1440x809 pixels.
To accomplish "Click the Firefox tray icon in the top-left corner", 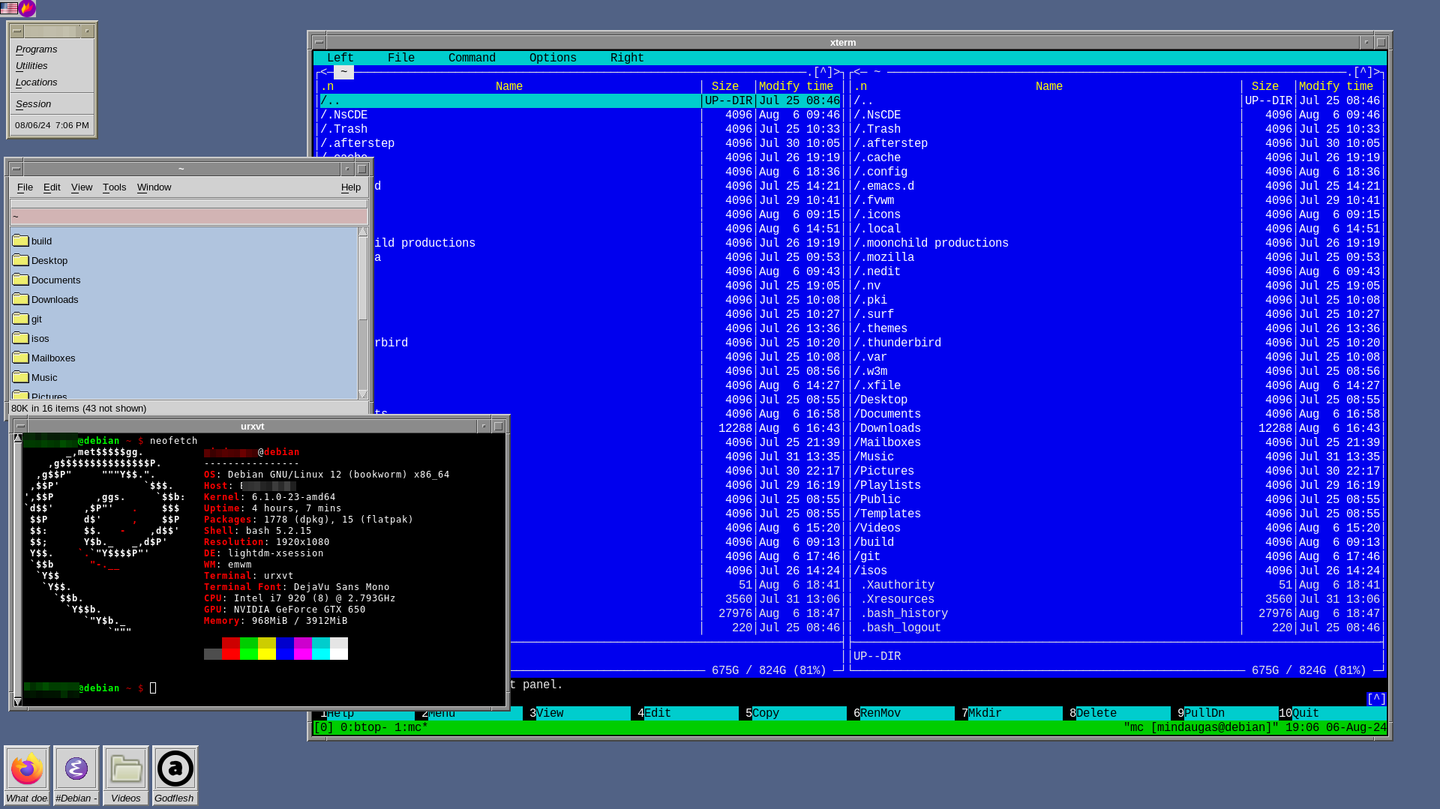I will [27, 8].
